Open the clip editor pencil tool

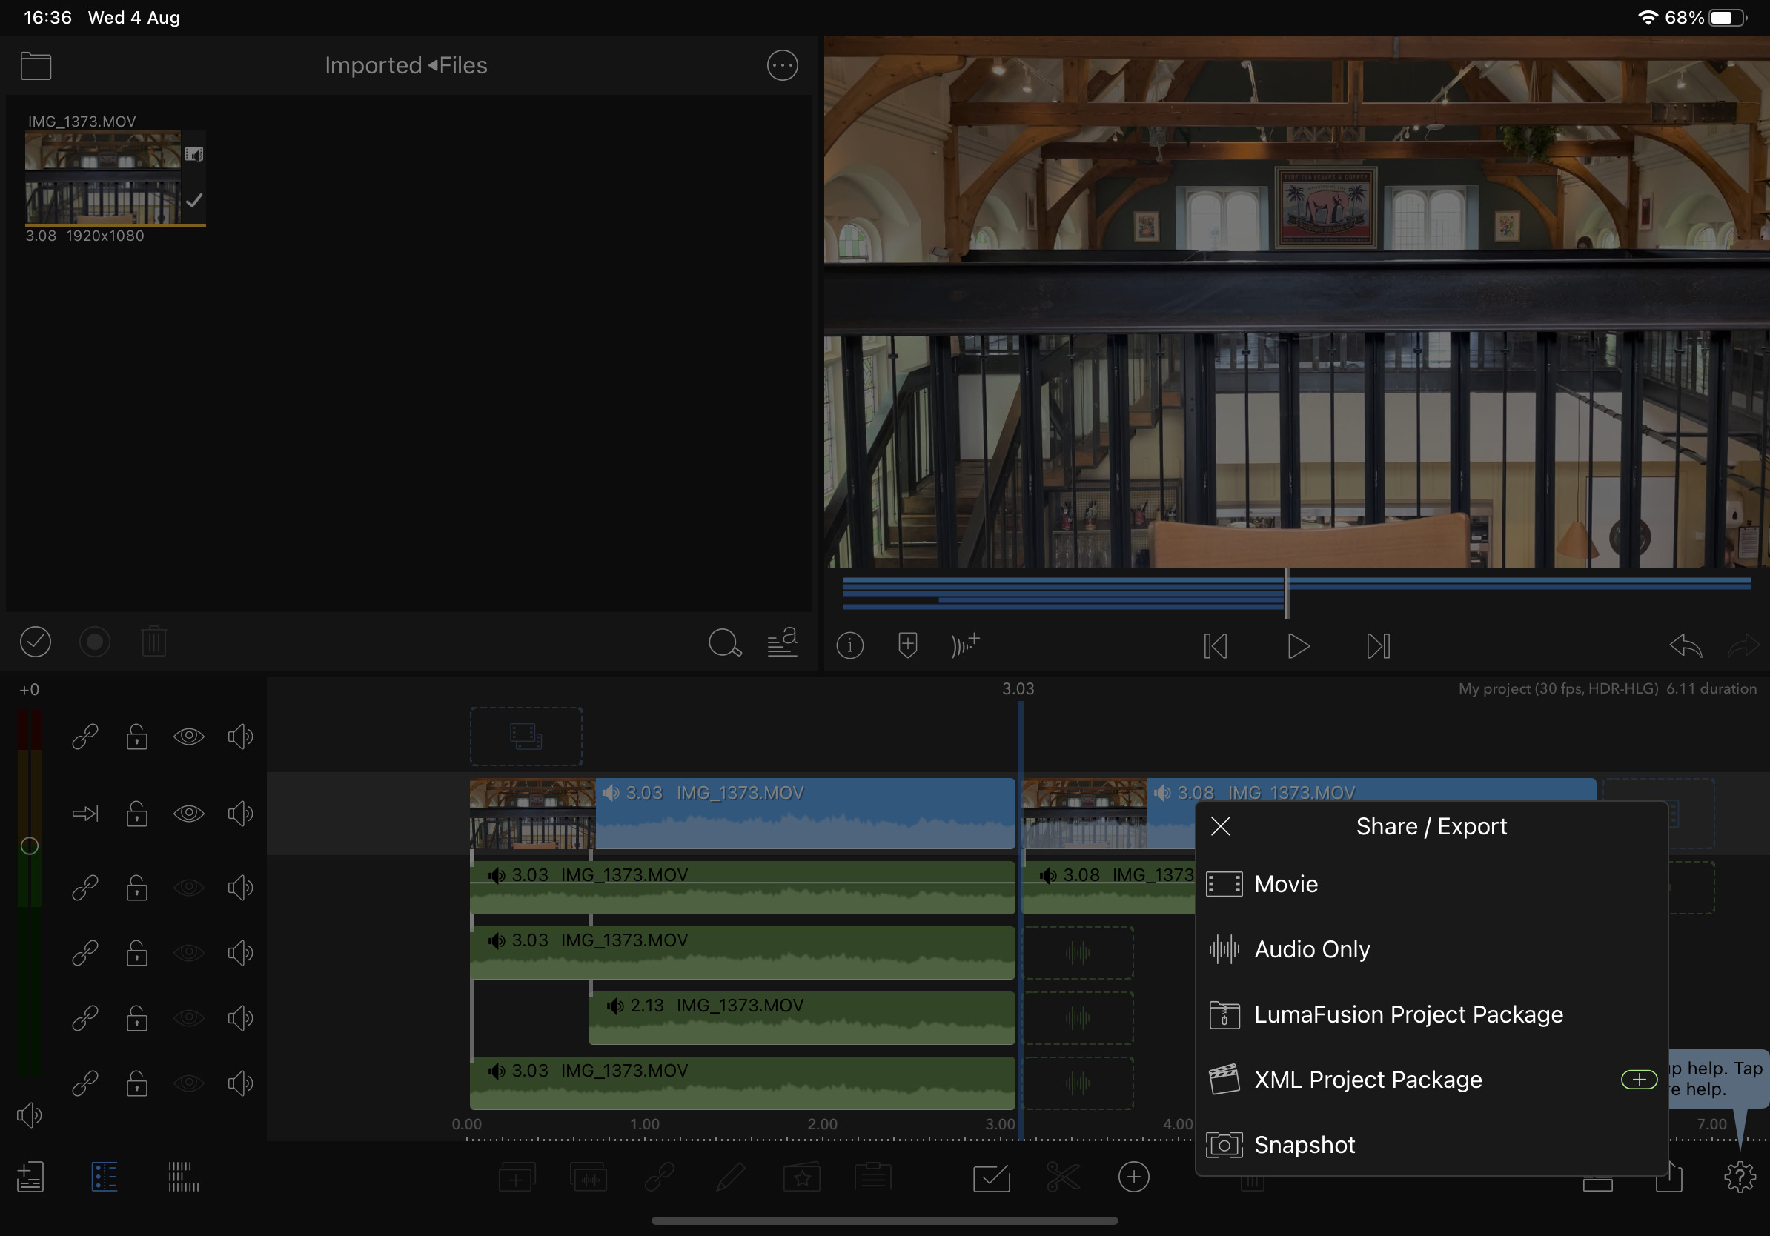click(730, 1177)
